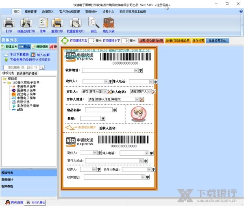Switch to 最近使用的模板 tab
The width and height of the screenshot is (244, 206).
click(27, 73)
